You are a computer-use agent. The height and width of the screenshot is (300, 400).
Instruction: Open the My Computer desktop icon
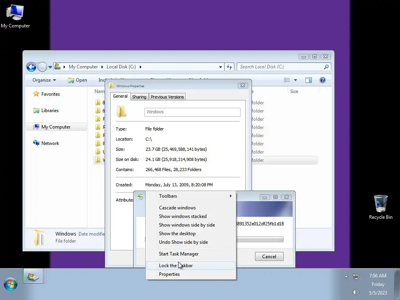(15, 16)
